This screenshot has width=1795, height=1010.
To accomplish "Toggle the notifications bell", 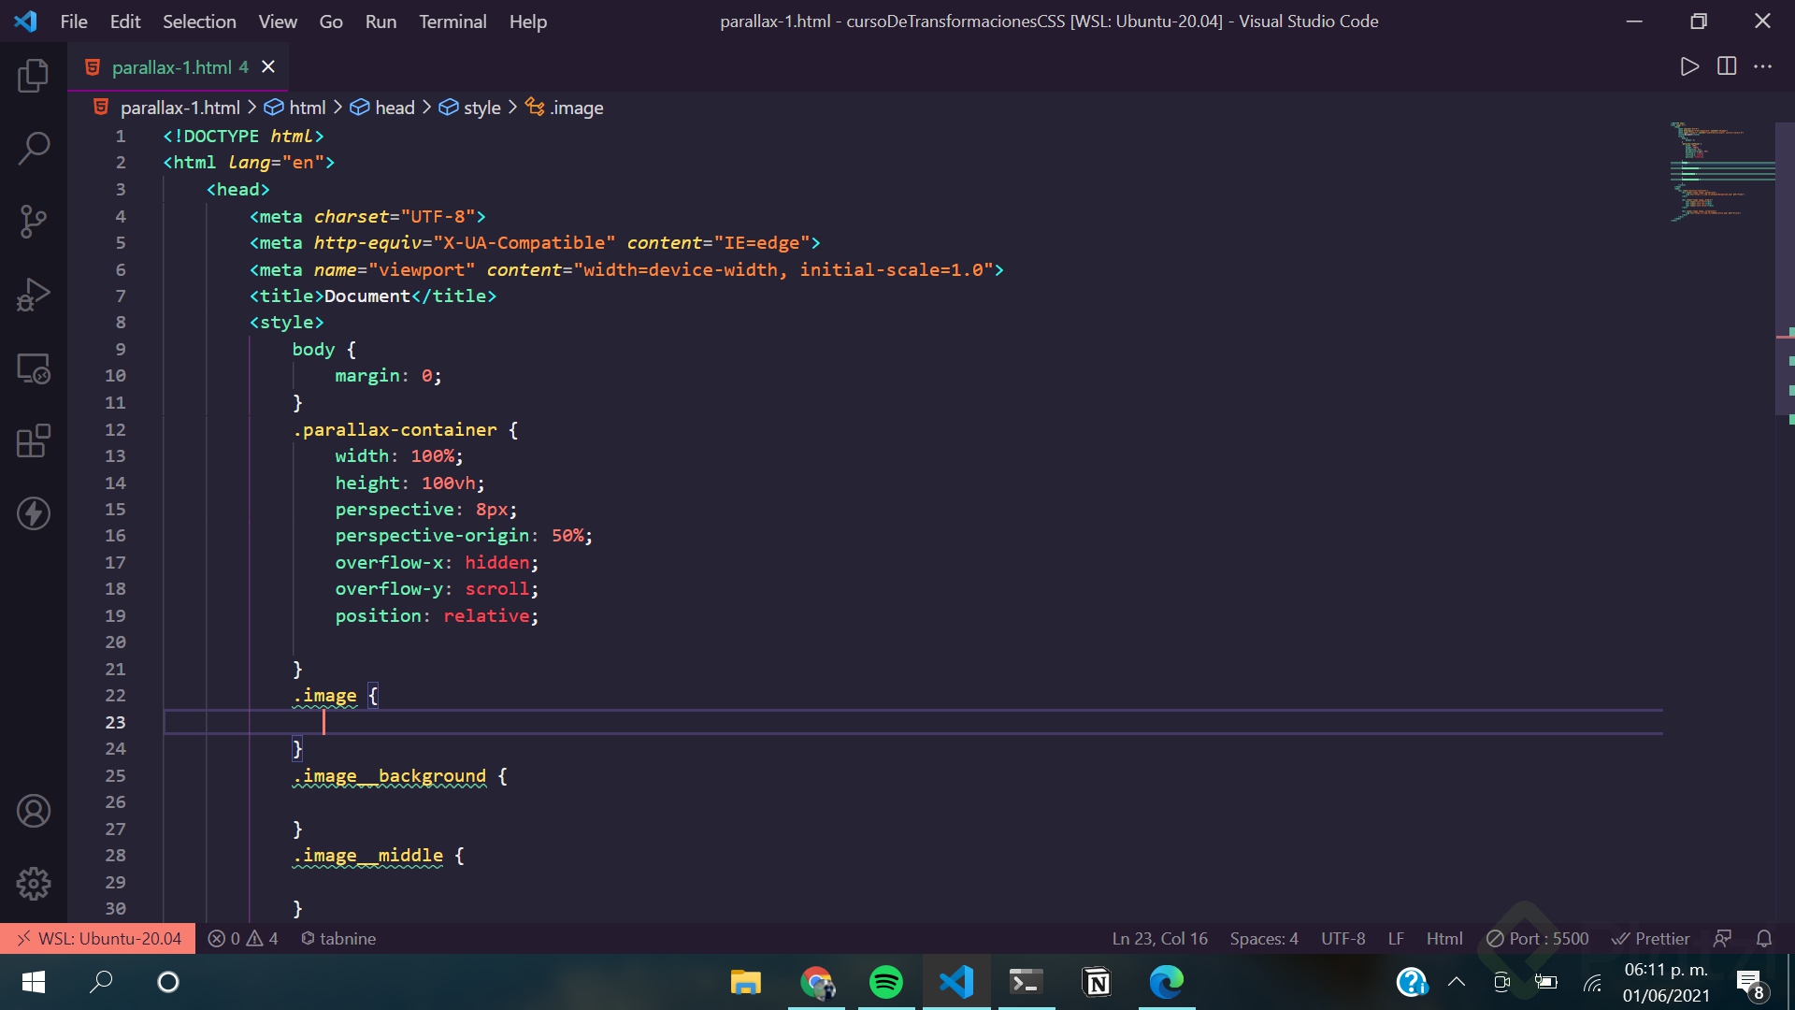I will coord(1763,938).
